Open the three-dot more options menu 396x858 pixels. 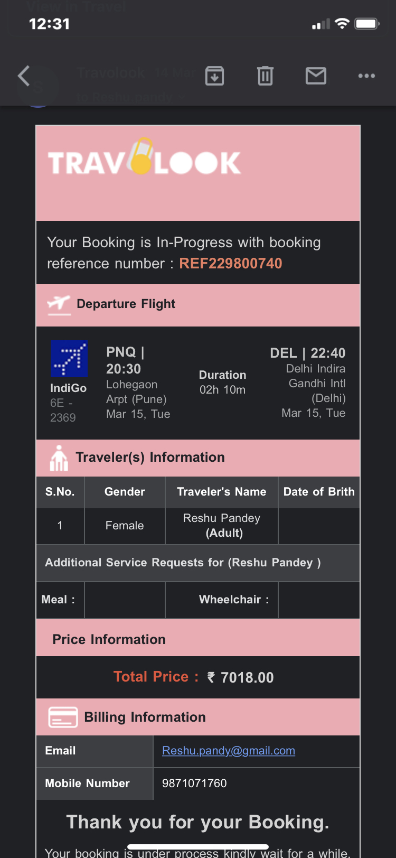[x=366, y=76]
